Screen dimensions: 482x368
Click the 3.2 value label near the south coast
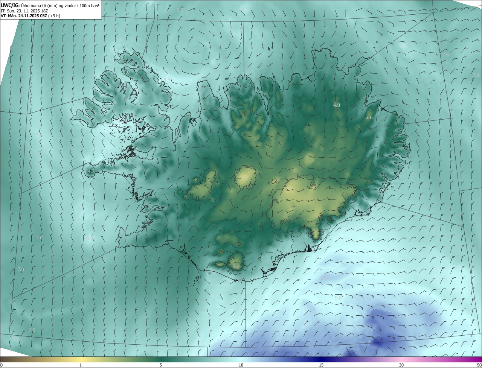(x=236, y=267)
